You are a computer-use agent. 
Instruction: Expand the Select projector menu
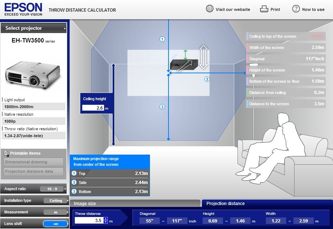(x=33, y=28)
